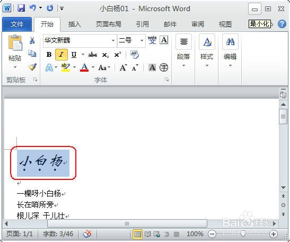Go to next page double arrow
The height and width of the screenshot is (242, 290).
tap(283, 214)
